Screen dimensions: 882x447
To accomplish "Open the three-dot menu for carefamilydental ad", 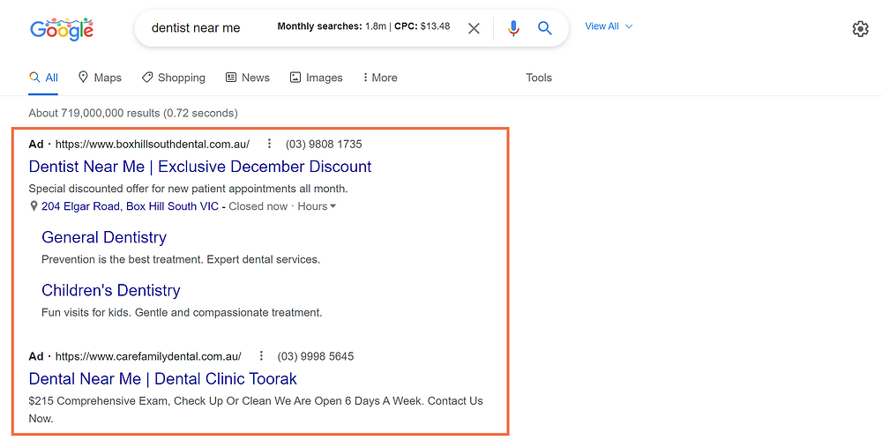I will [261, 356].
